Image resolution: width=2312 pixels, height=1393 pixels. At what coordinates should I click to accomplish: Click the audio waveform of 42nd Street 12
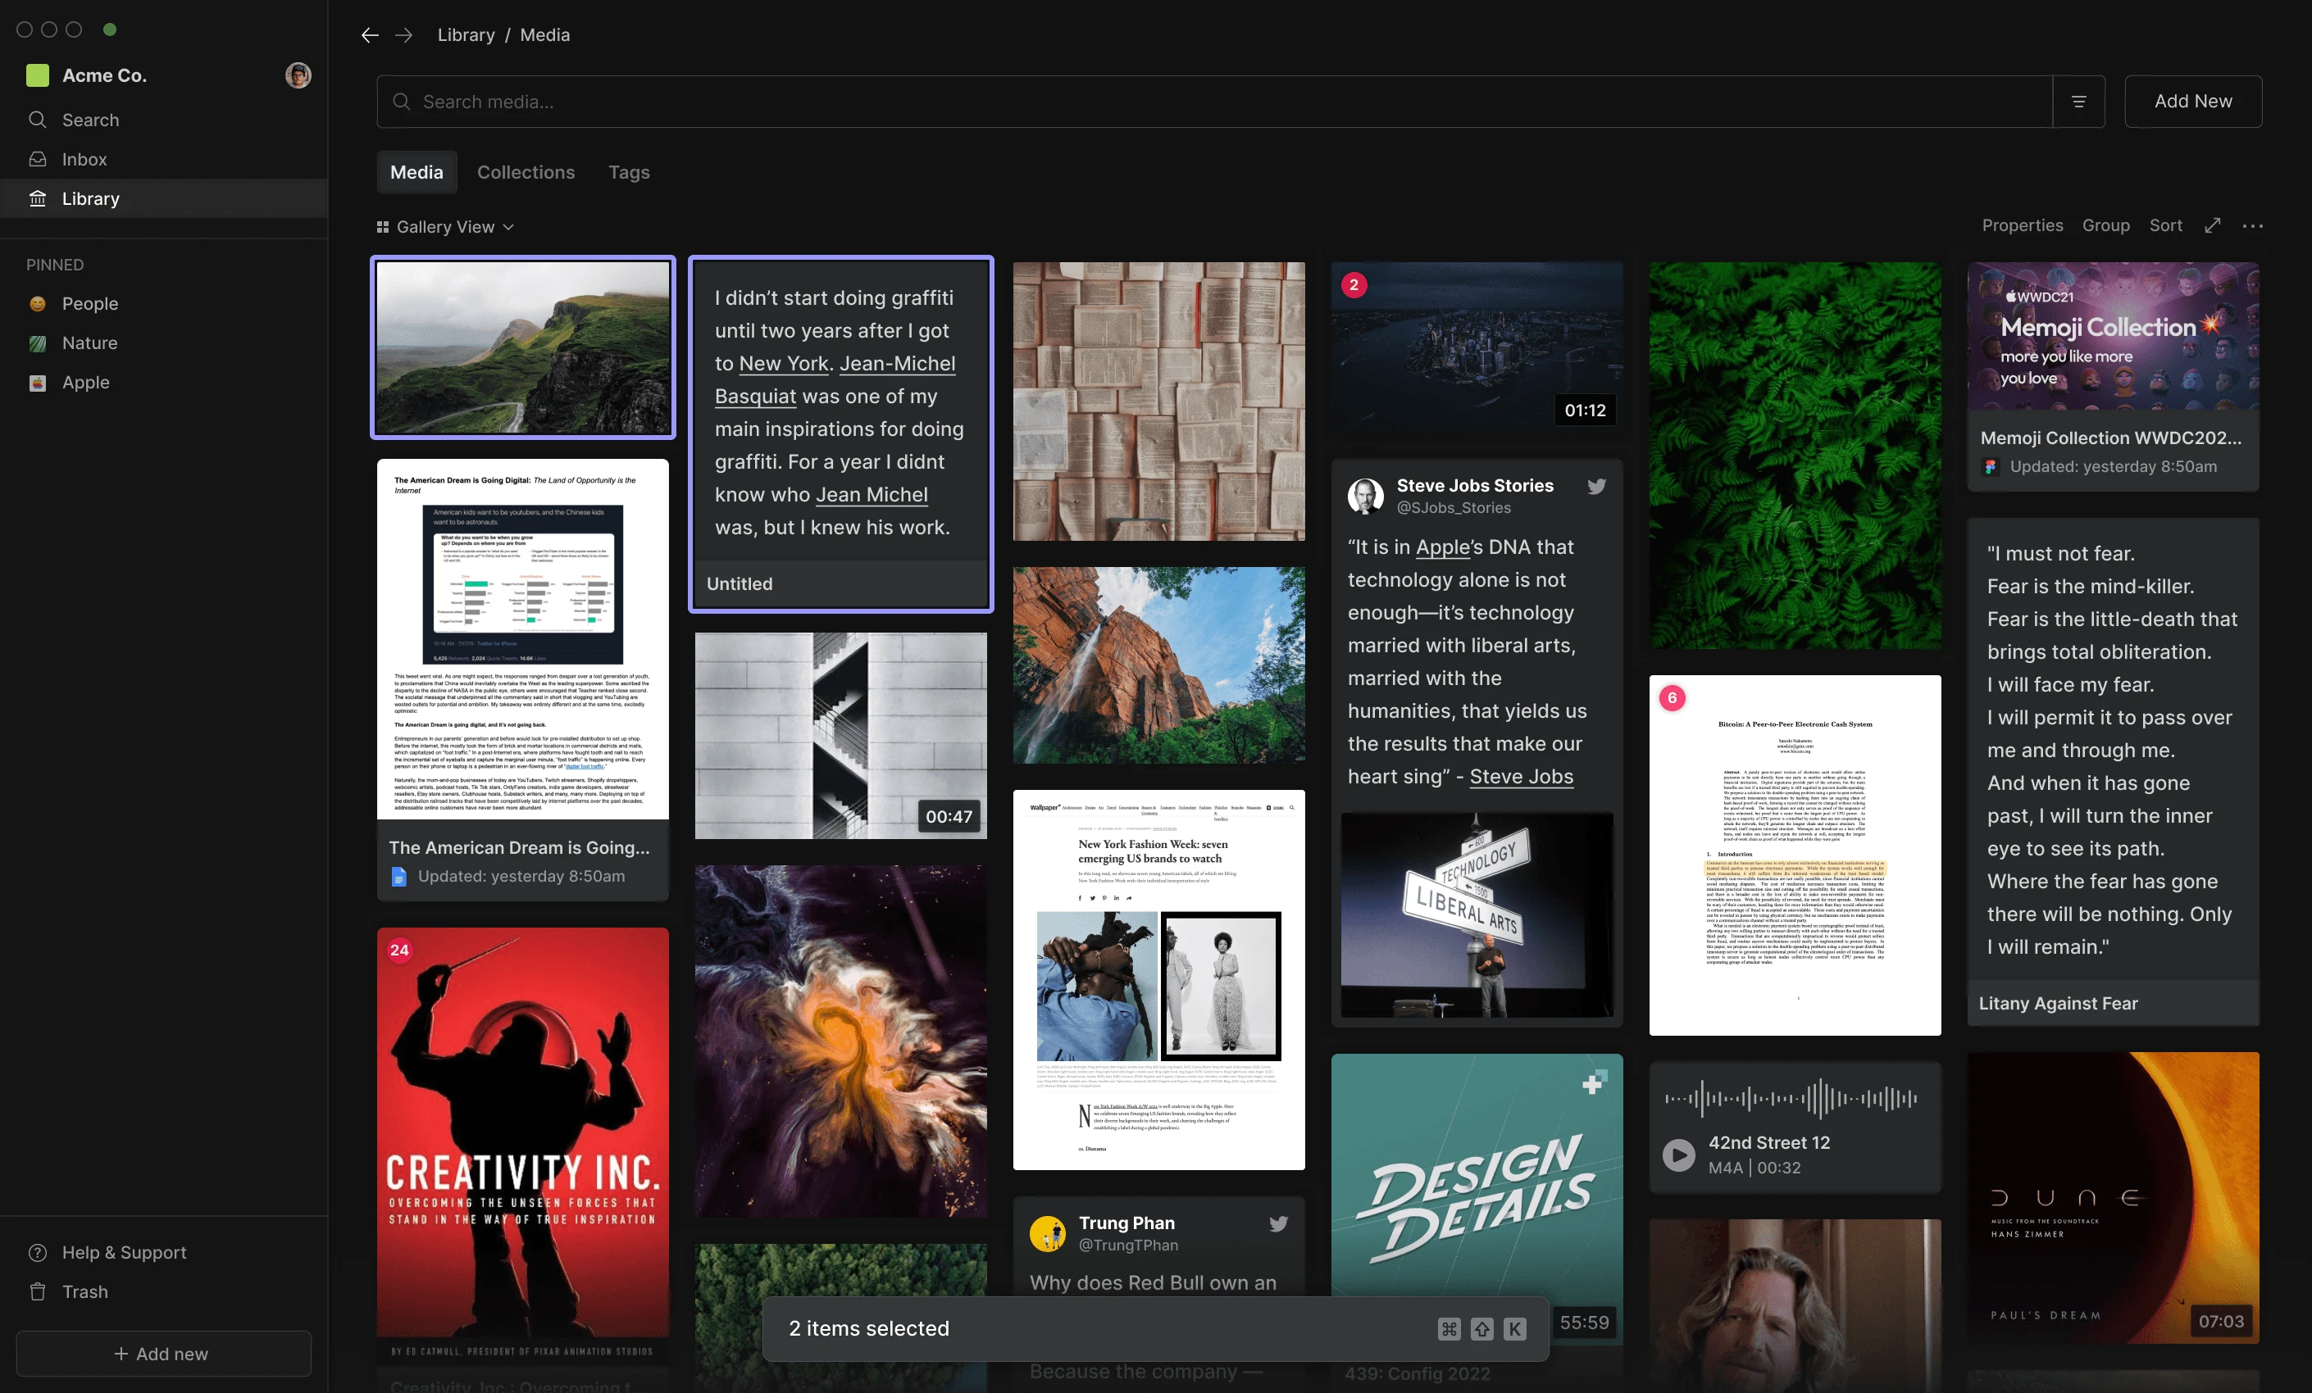click(1791, 1099)
